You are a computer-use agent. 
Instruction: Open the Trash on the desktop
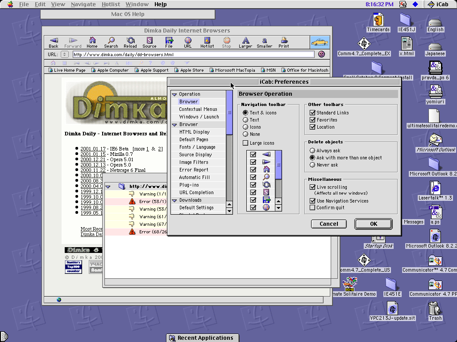[x=435, y=311]
